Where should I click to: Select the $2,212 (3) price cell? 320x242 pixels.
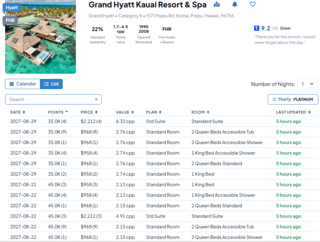click(x=91, y=216)
